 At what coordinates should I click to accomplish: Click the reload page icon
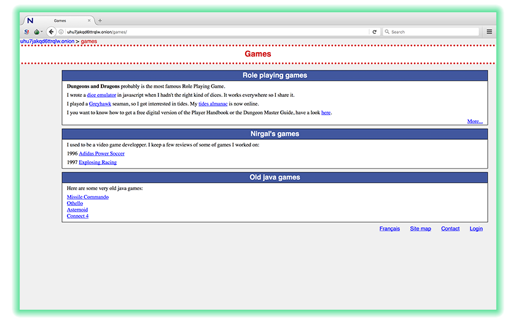pyautogui.click(x=375, y=32)
